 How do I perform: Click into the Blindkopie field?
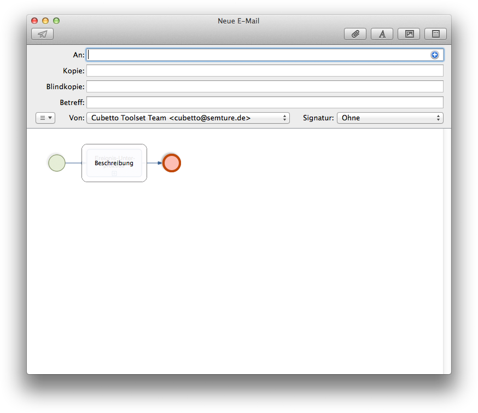pos(265,86)
